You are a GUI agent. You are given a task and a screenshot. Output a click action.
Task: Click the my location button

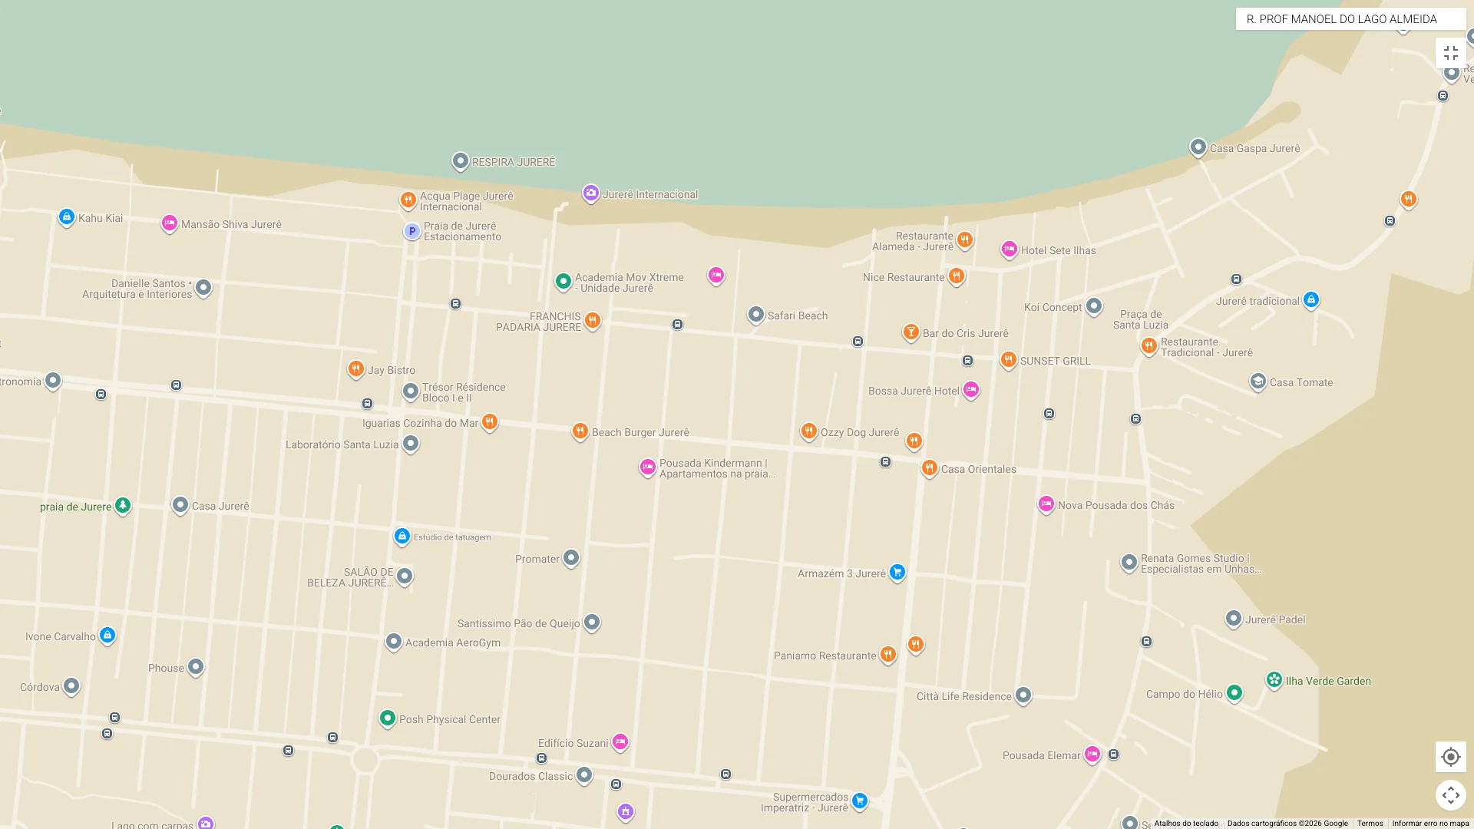pos(1450,757)
